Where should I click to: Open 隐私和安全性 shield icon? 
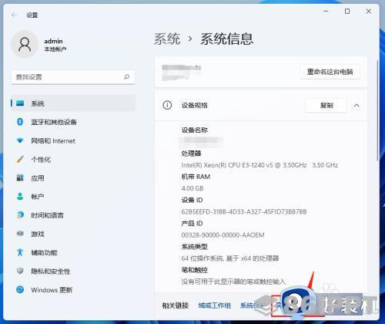20,271
